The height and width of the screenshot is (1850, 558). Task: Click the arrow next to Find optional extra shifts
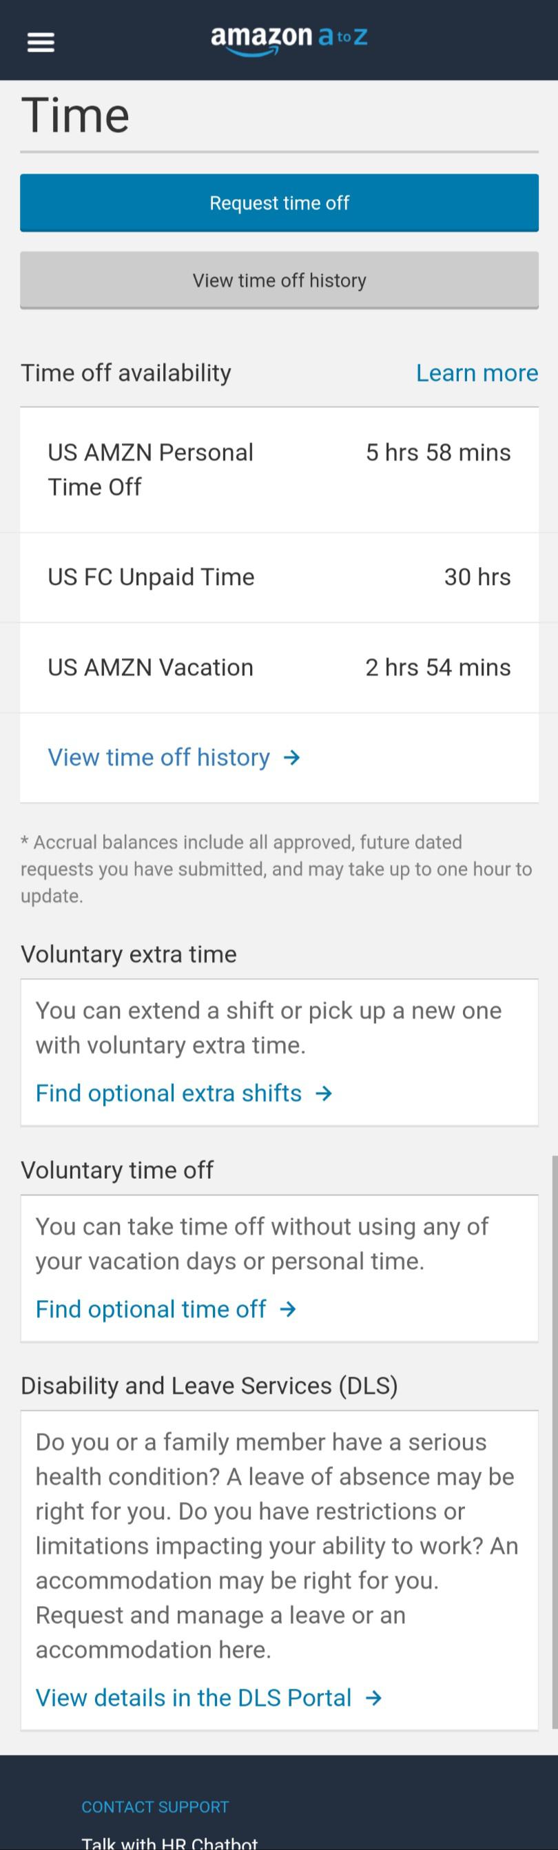click(324, 1092)
